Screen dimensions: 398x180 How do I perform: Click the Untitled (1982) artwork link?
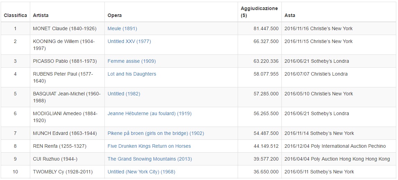(x=124, y=94)
